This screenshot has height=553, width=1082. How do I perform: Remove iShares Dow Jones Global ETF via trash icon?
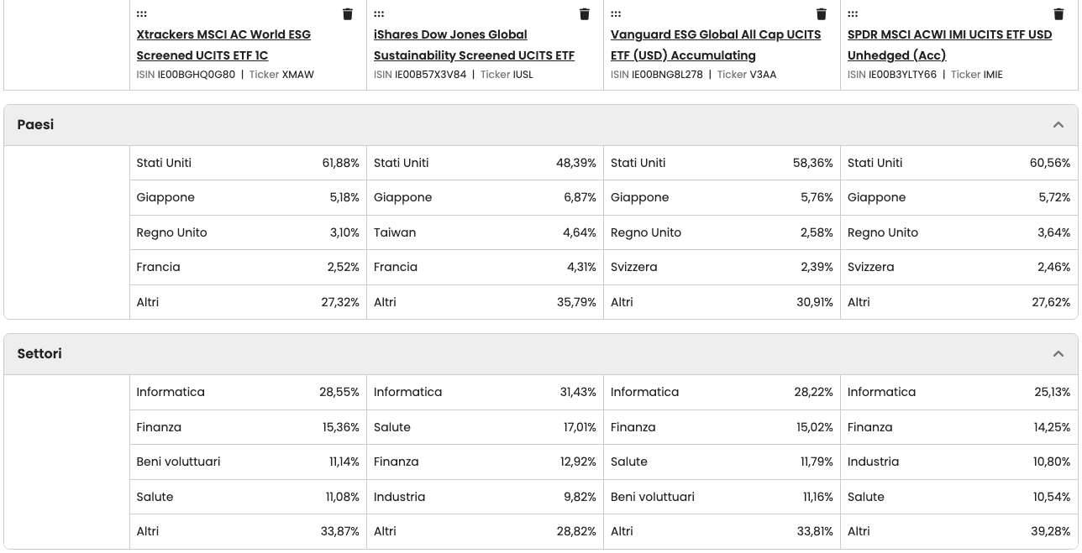click(x=585, y=14)
